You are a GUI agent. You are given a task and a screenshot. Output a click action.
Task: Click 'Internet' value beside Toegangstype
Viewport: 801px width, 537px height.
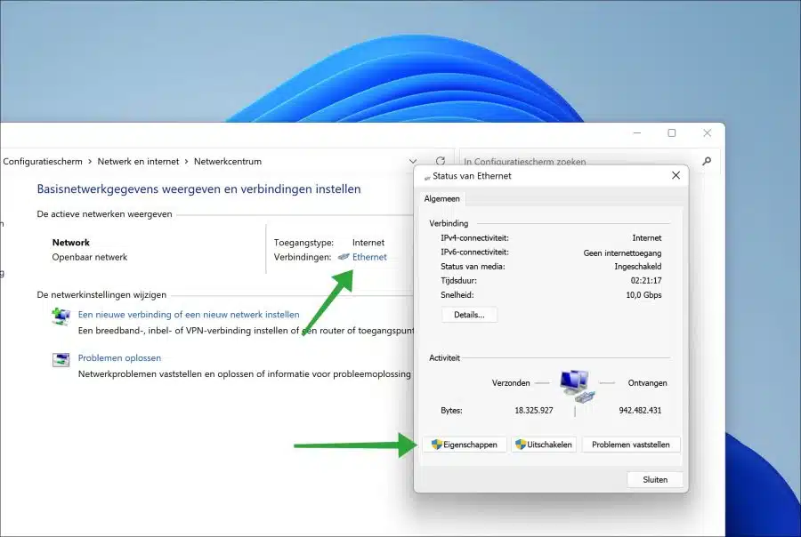coord(368,243)
